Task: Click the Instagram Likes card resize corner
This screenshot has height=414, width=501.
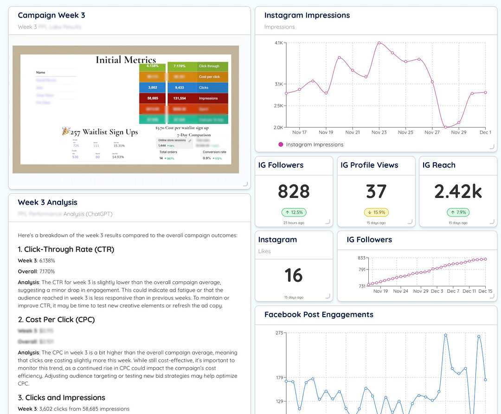Action: (x=328, y=296)
